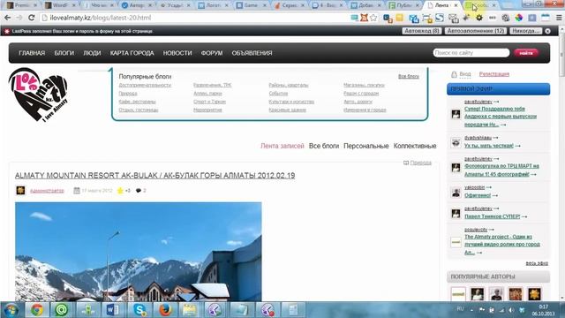Click the last popular author avatar

pos(534,294)
